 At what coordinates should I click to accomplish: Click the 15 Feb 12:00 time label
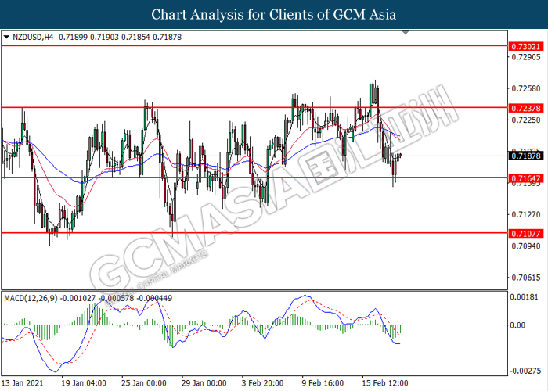(x=385, y=383)
